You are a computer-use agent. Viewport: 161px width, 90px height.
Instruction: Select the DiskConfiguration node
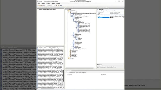[x=78, y=20]
